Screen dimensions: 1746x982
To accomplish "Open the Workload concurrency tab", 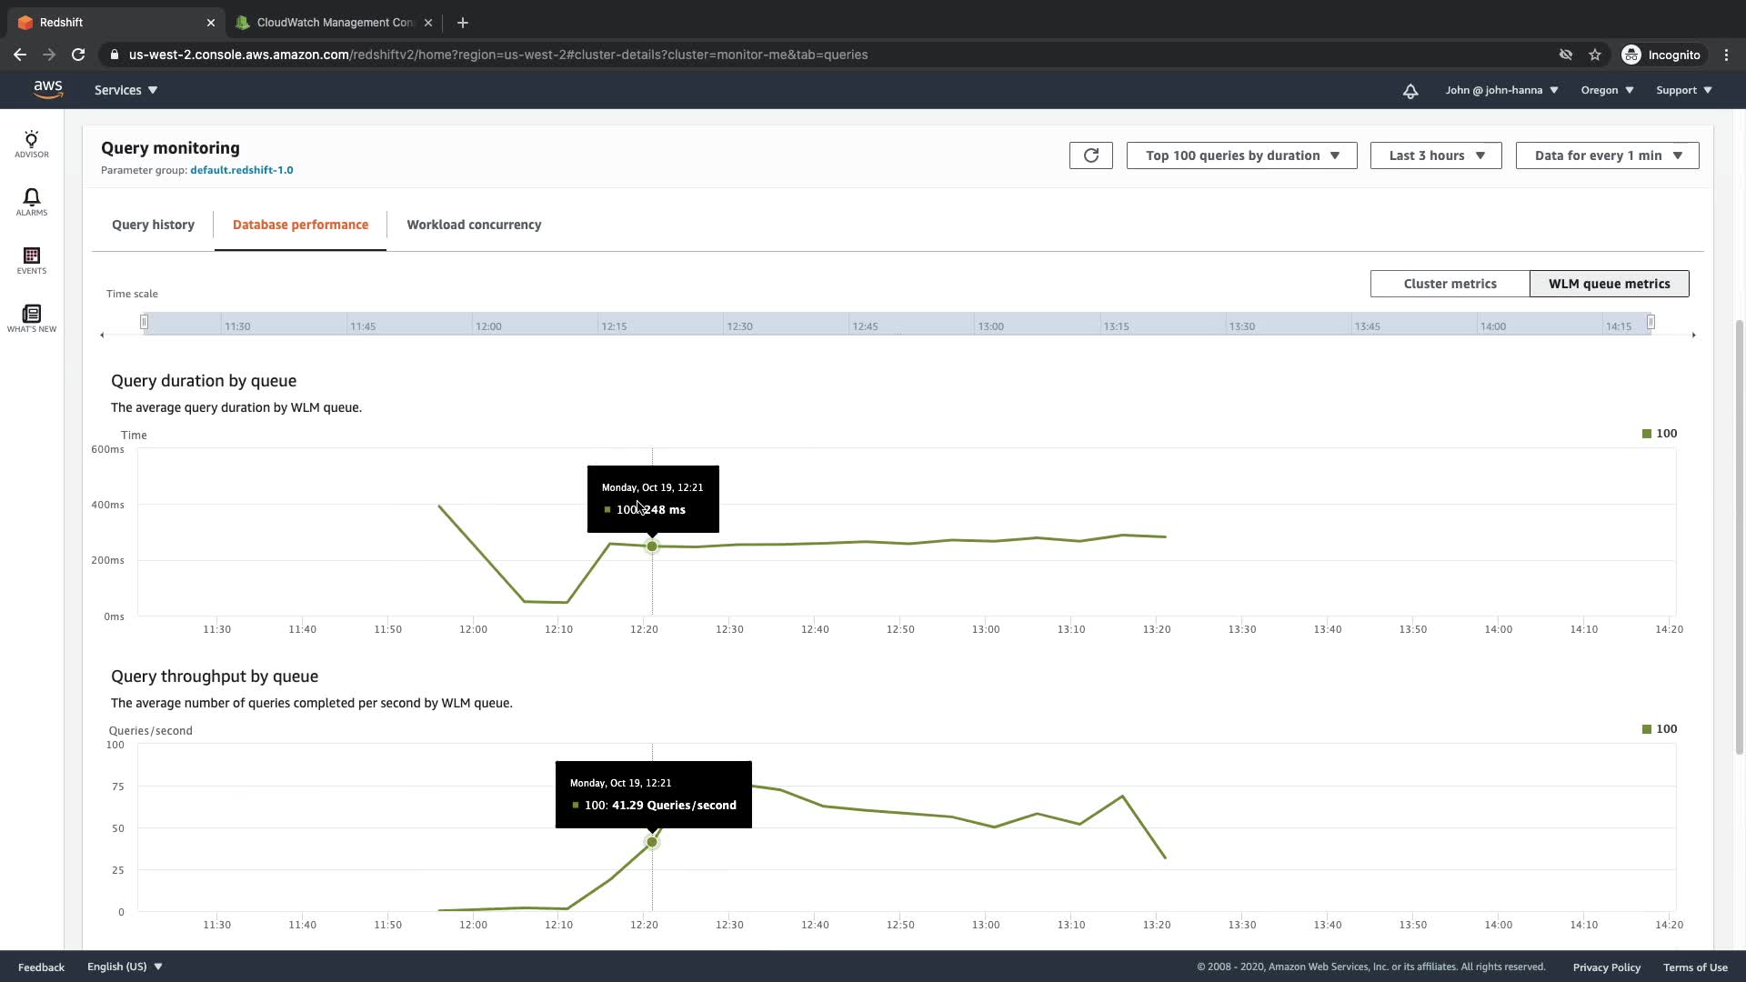I will click(474, 225).
